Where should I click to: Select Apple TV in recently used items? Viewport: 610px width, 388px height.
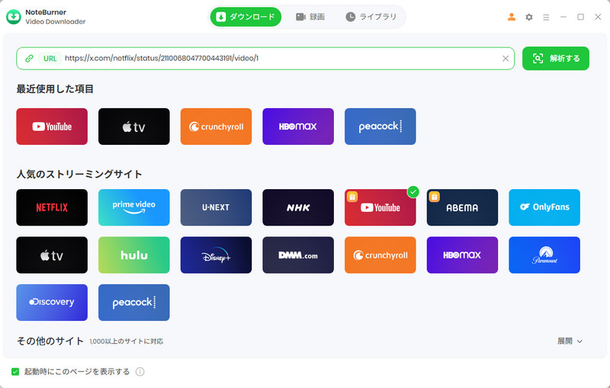coord(134,127)
